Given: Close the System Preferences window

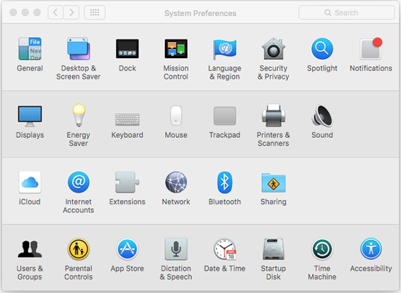Looking at the screenshot, I should click(x=13, y=12).
